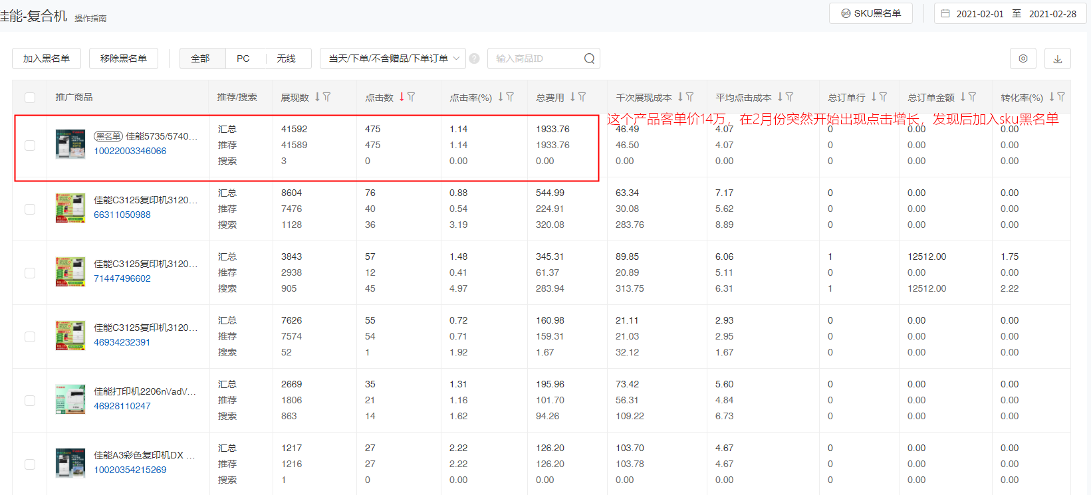
Task: Check the row for product 71447496602
Action: coord(30,272)
